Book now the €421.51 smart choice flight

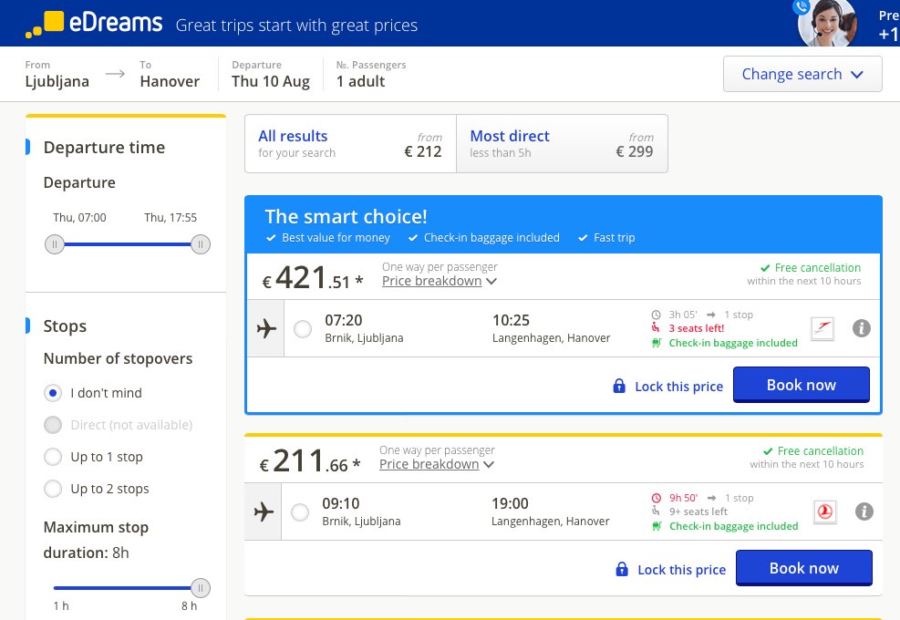pyautogui.click(x=802, y=385)
